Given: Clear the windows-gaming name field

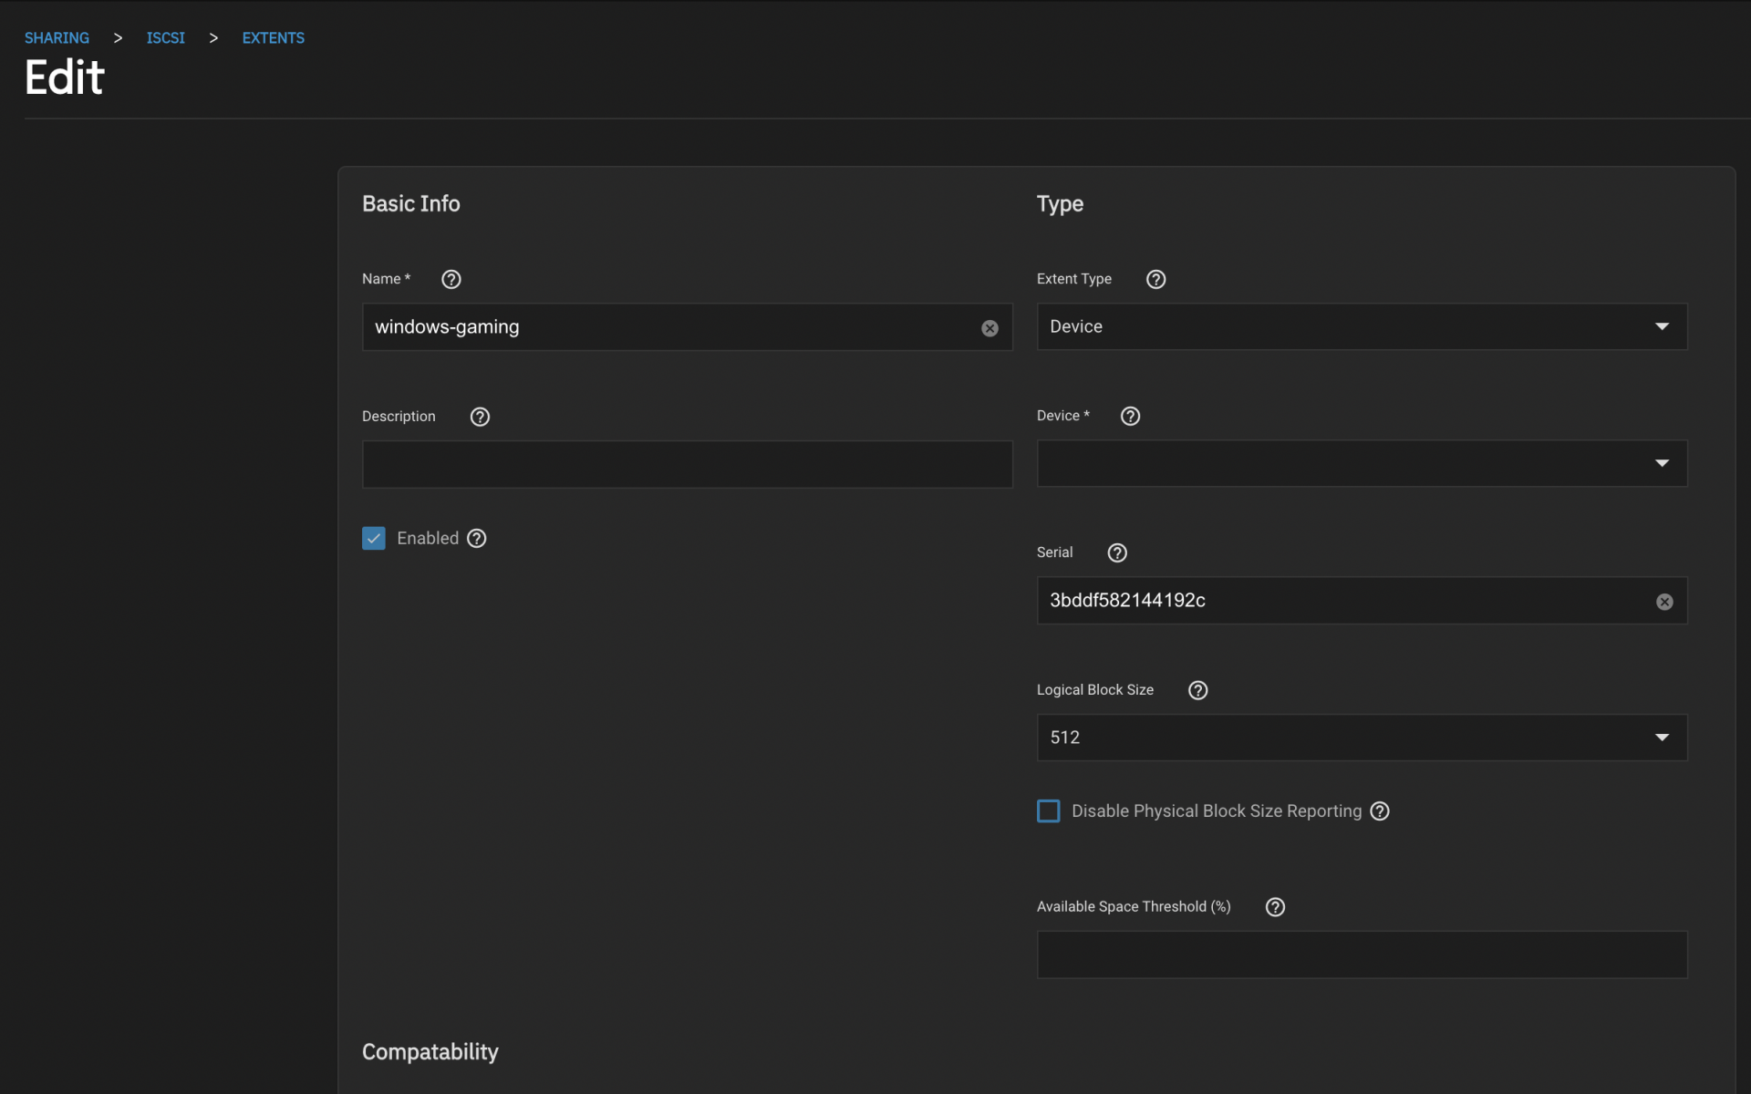Looking at the screenshot, I should (x=989, y=328).
